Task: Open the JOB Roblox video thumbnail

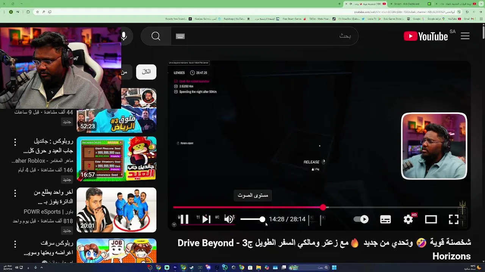Action: [x=116, y=250]
